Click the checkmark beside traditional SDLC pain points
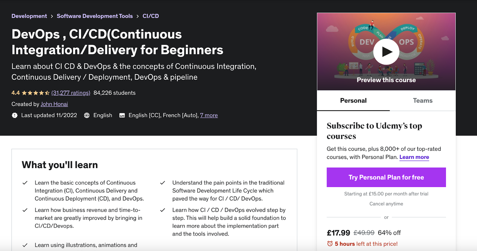The width and height of the screenshot is (477, 251). click(162, 183)
